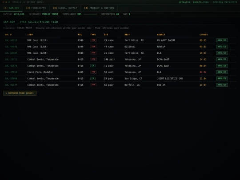This screenshot has height=180, width=240.
Task: Click the 02:54 closing time in red
Action: (x=203, y=72)
